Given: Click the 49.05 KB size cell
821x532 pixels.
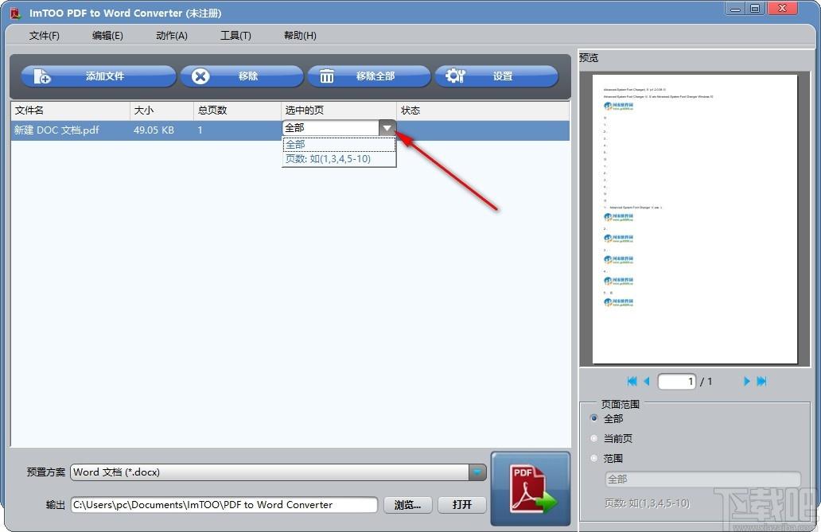Looking at the screenshot, I should coord(154,130).
